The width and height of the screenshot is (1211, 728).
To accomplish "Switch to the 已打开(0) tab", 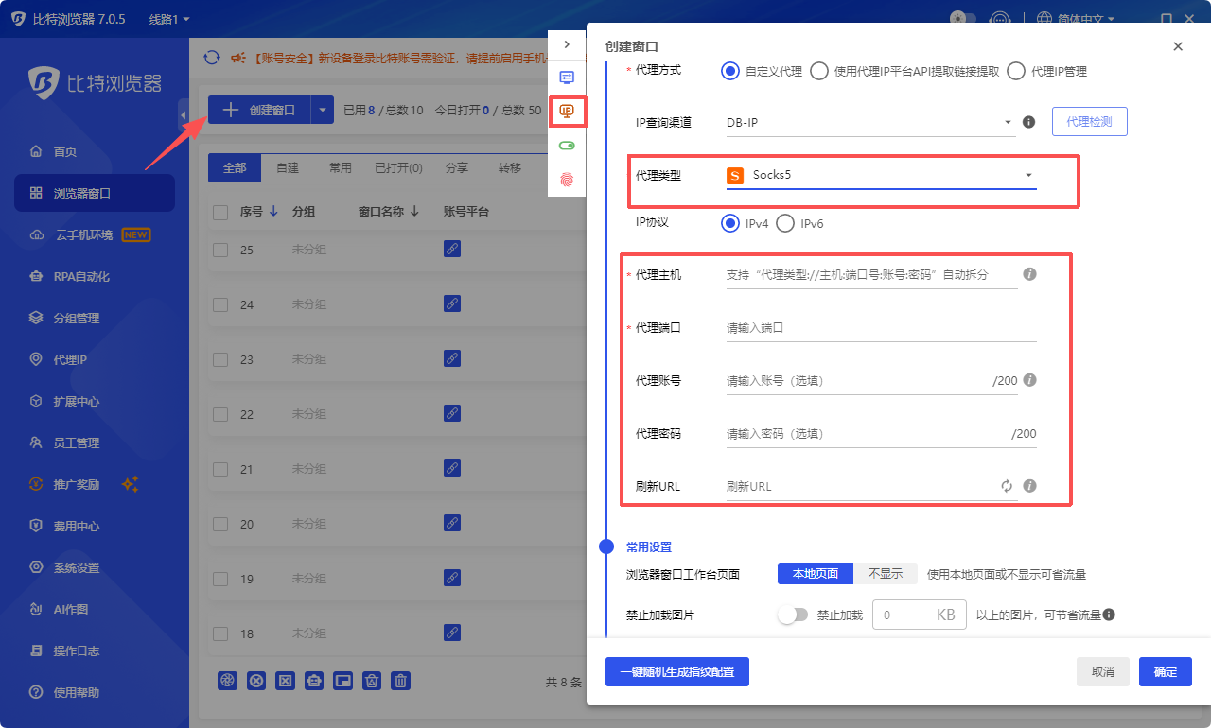I will tap(398, 167).
